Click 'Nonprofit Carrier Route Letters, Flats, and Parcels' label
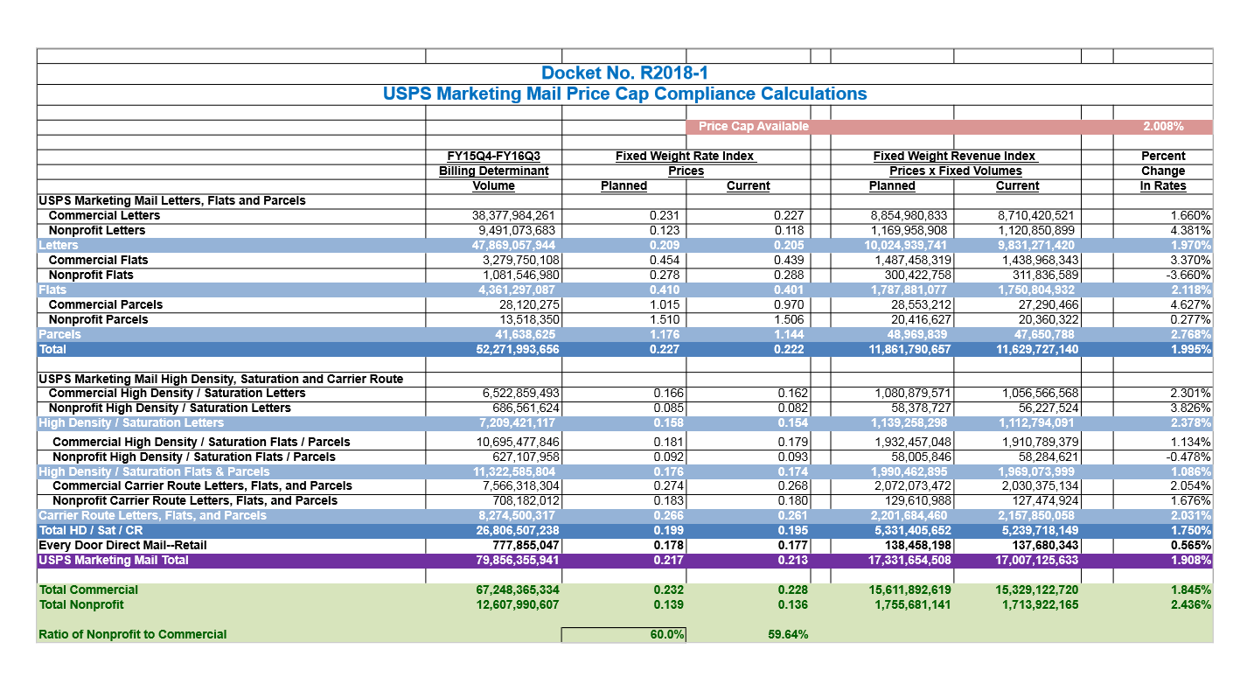 pyautogui.click(x=195, y=501)
